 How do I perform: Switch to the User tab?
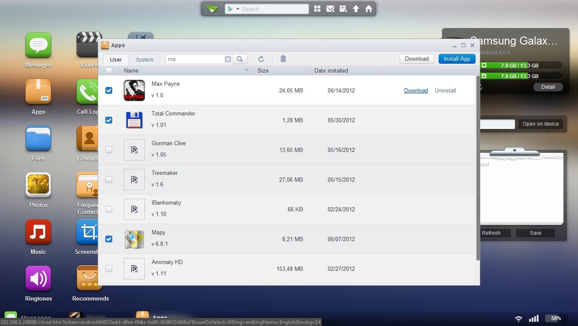point(116,59)
